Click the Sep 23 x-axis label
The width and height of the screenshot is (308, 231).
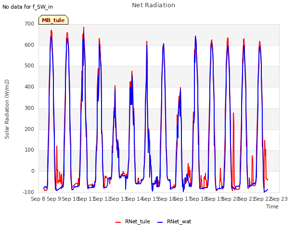coord(279,199)
